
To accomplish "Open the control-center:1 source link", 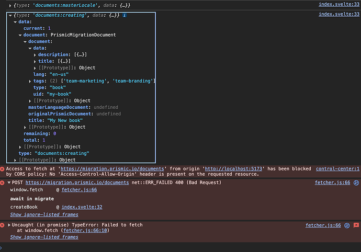I will (337, 168).
